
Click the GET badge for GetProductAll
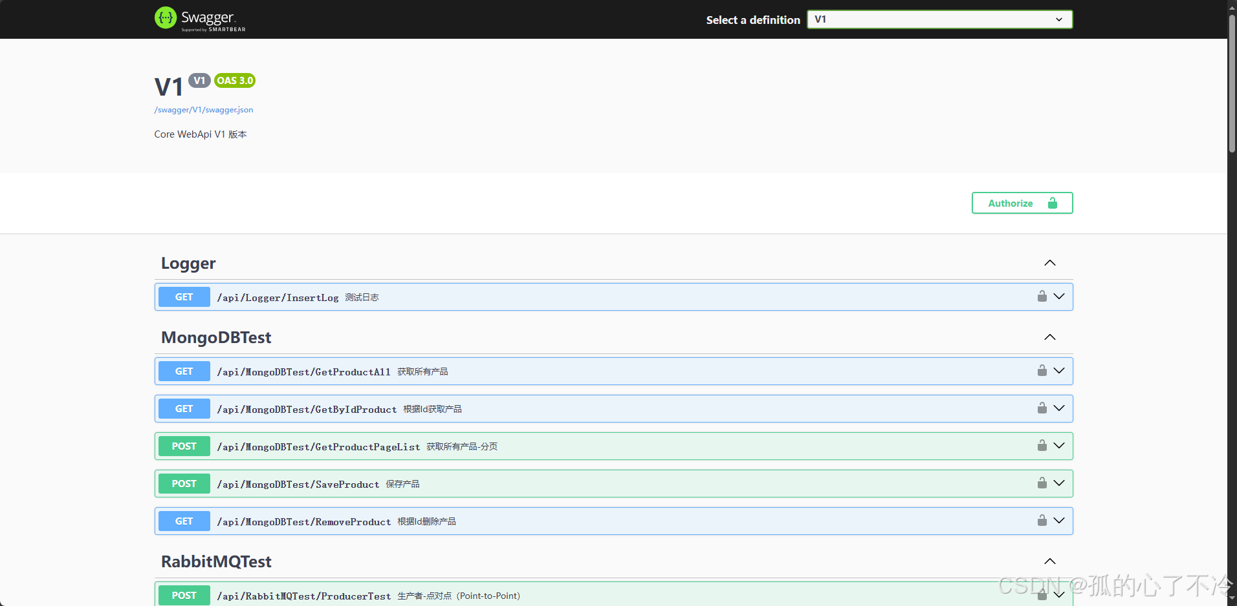(184, 371)
